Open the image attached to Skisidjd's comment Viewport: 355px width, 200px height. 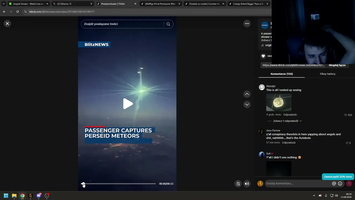click(279, 102)
